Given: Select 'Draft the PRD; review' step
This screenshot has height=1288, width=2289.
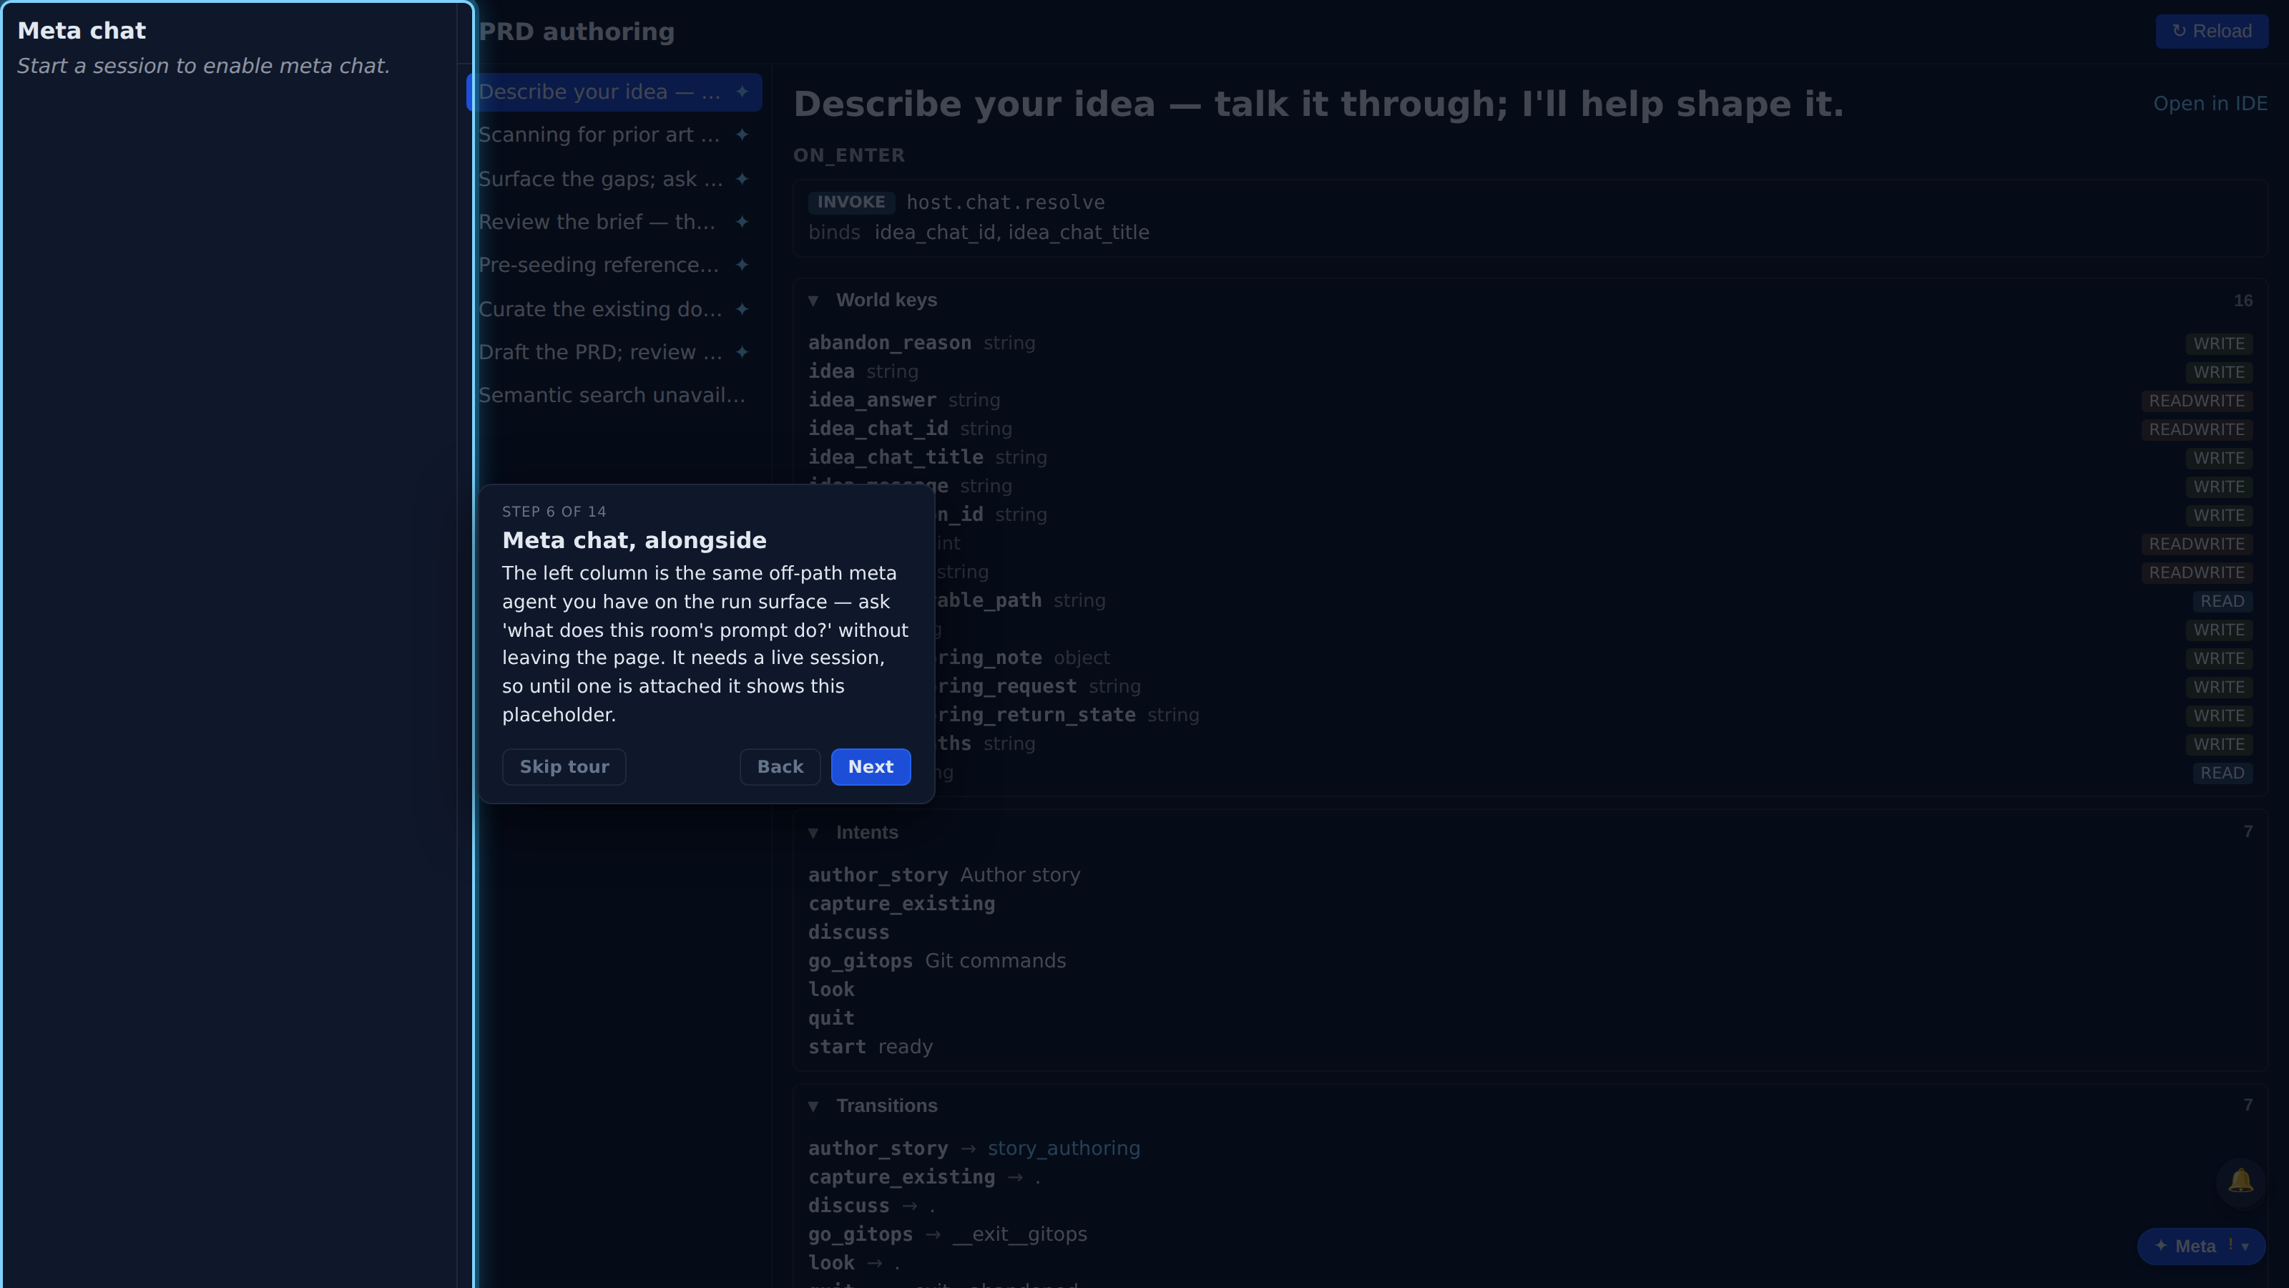Looking at the screenshot, I should [614, 352].
